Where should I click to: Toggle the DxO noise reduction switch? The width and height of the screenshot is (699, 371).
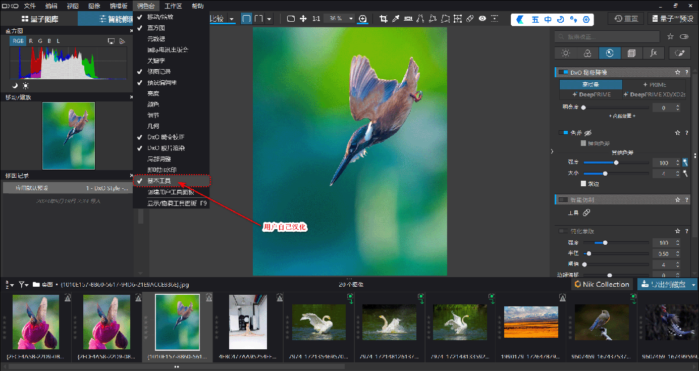tap(563, 73)
